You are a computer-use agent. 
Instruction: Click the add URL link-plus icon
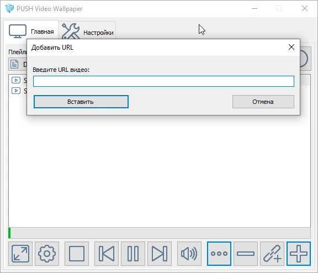272,254
